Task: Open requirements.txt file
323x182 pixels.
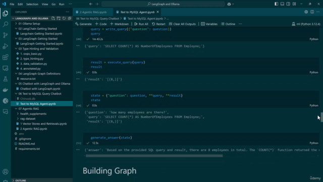Action: (x=41, y=149)
